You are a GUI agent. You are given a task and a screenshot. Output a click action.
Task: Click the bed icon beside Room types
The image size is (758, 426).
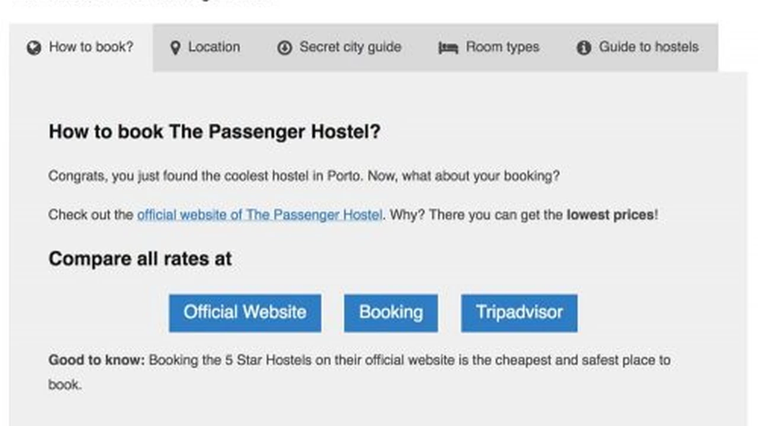pyautogui.click(x=448, y=48)
